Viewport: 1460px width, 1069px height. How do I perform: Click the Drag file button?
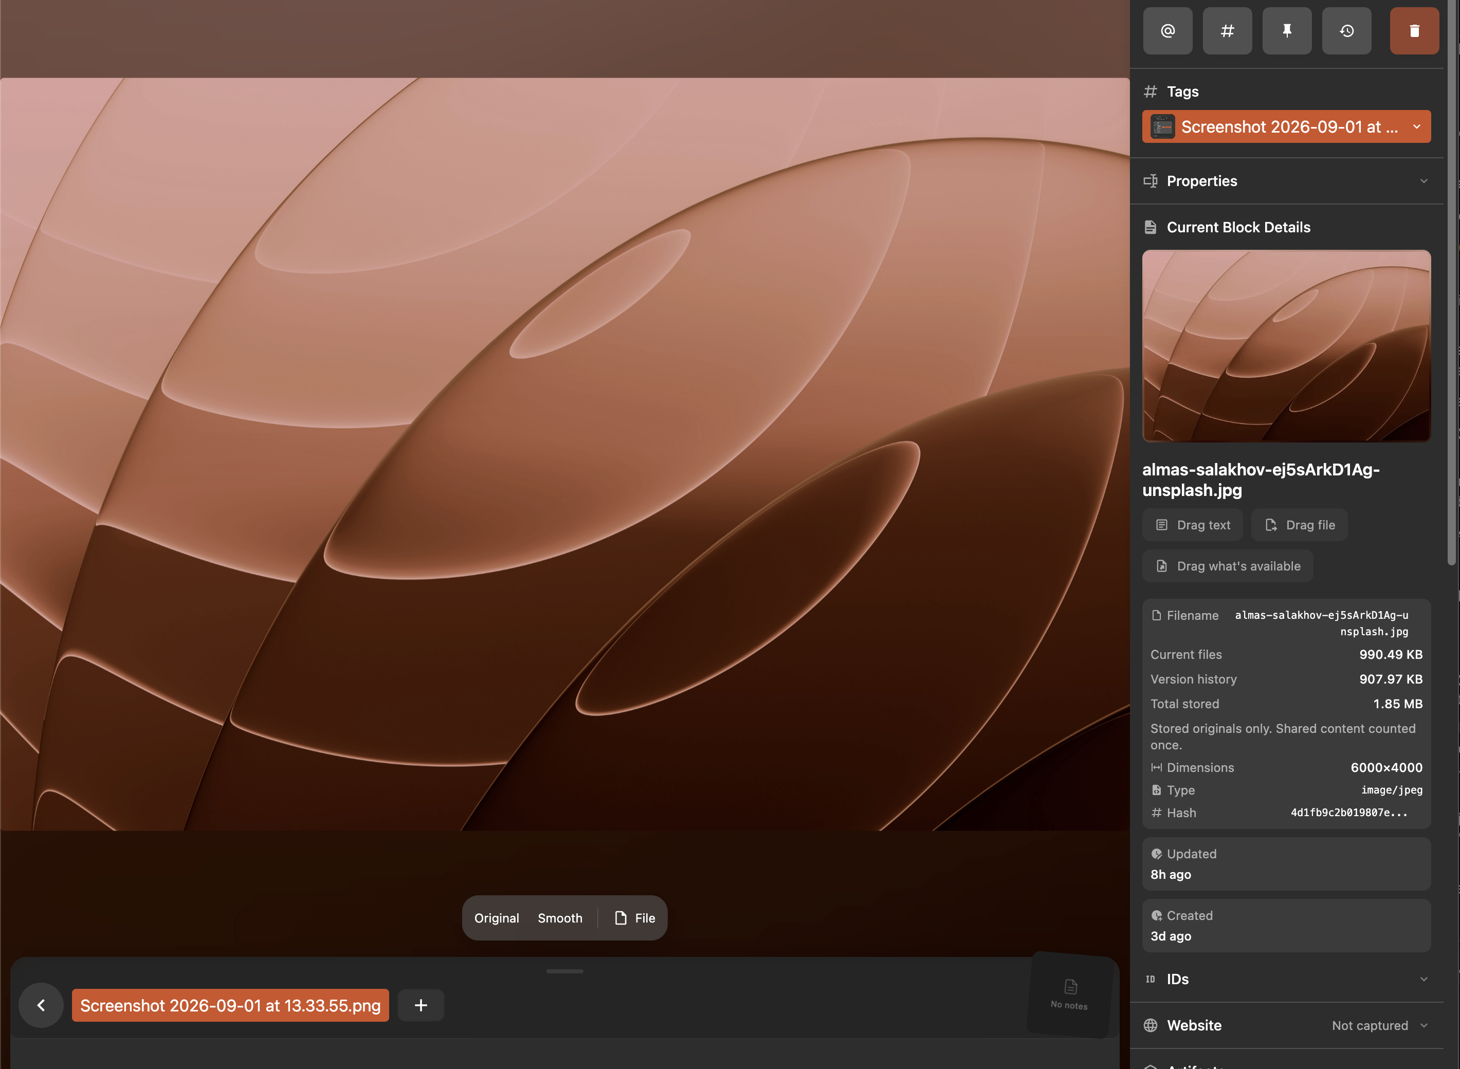click(x=1300, y=525)
